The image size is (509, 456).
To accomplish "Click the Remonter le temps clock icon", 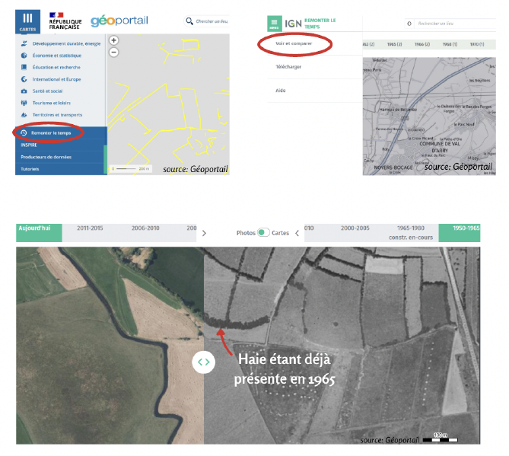I will click(24, 132).
